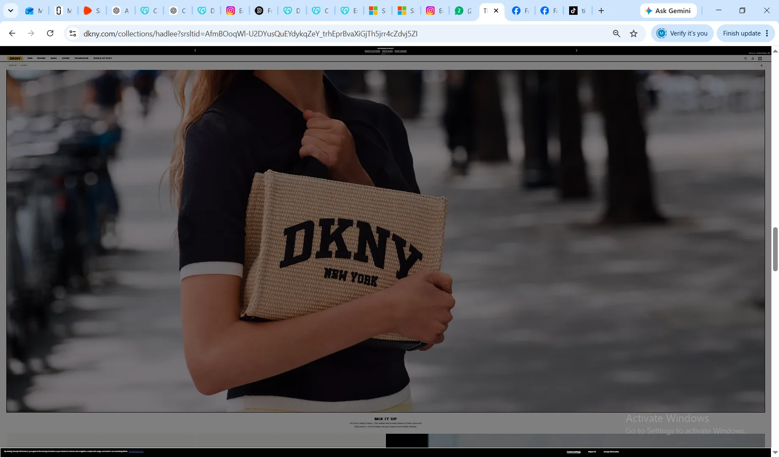This screenshot has width=779, height=457.
Task: Click Reject All in the cookie bar
Action: 592,452
